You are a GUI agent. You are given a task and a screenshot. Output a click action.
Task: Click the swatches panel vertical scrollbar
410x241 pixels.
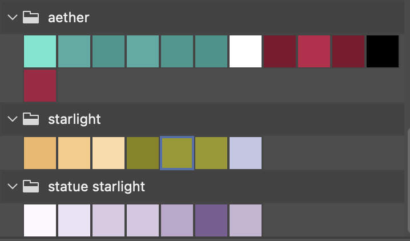[x=408, y=180]
